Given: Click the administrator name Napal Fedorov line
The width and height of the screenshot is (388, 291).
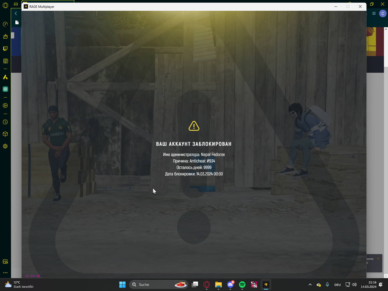Looking at the screenshot, I should [194, 154].
